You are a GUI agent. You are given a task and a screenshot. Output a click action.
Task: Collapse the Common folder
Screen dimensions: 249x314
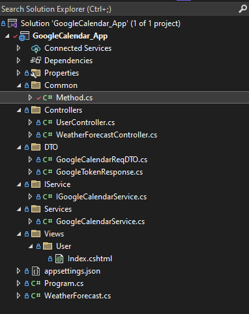(x=19, y=85)
